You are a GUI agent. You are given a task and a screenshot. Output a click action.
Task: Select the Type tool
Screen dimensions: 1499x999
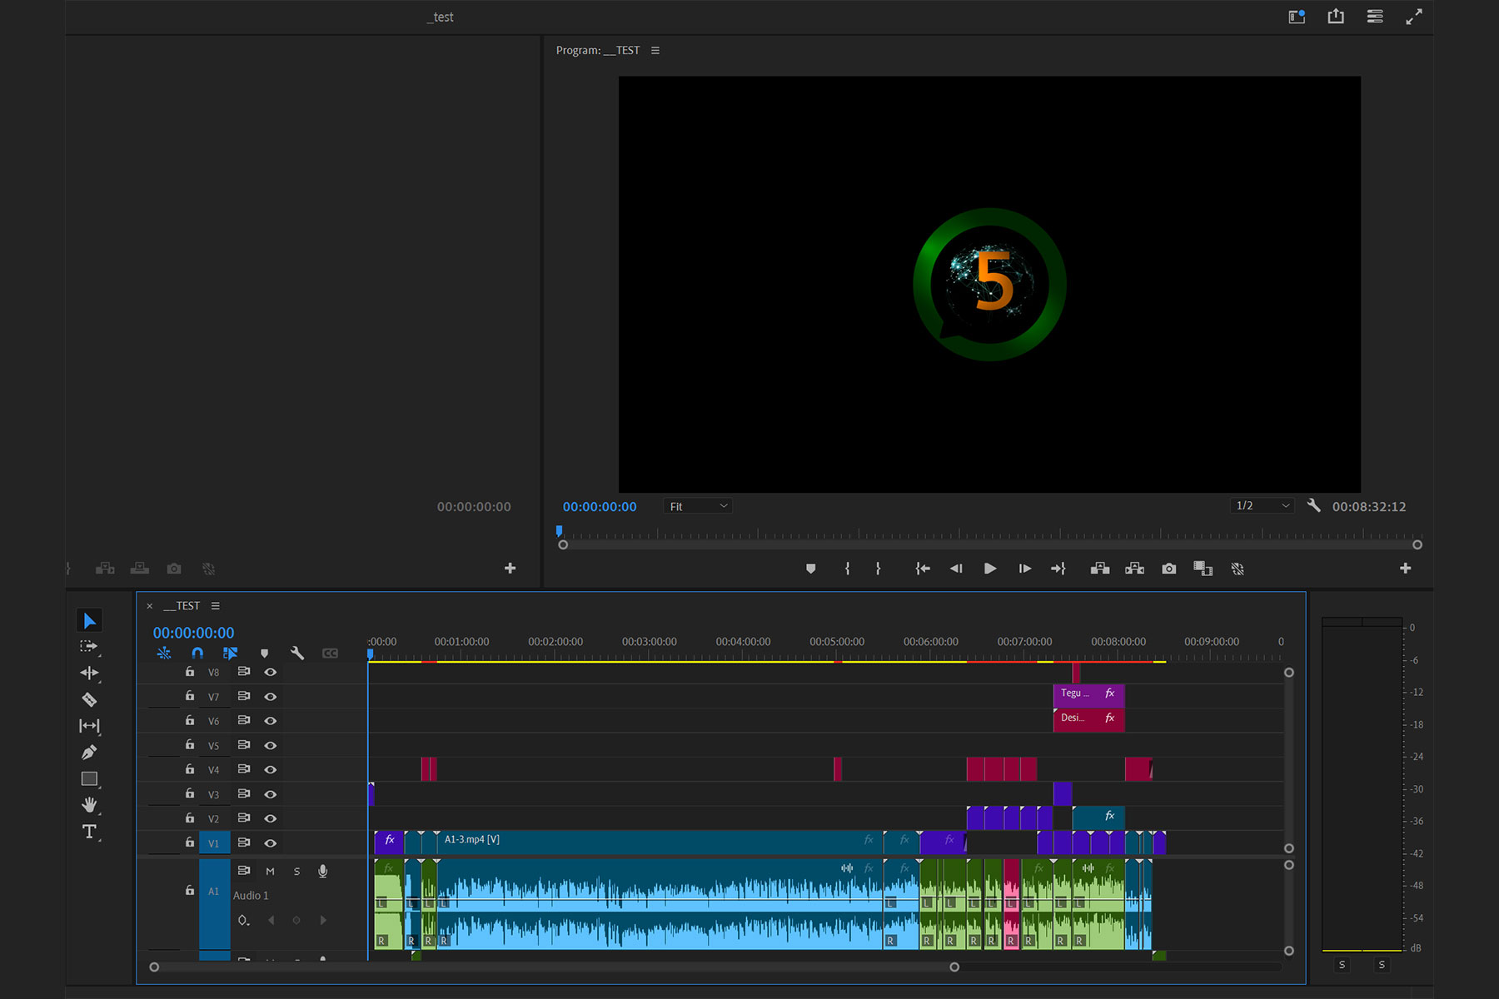tap(89, 832)
